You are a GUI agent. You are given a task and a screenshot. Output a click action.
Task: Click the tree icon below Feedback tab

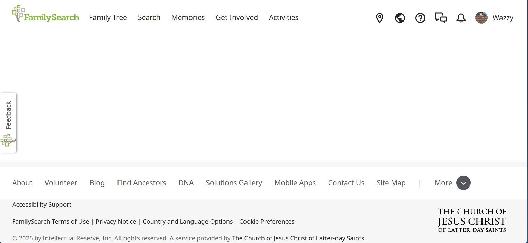[x=8, y=140]
